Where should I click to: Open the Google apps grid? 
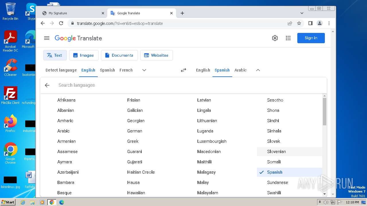pos(288,38)
